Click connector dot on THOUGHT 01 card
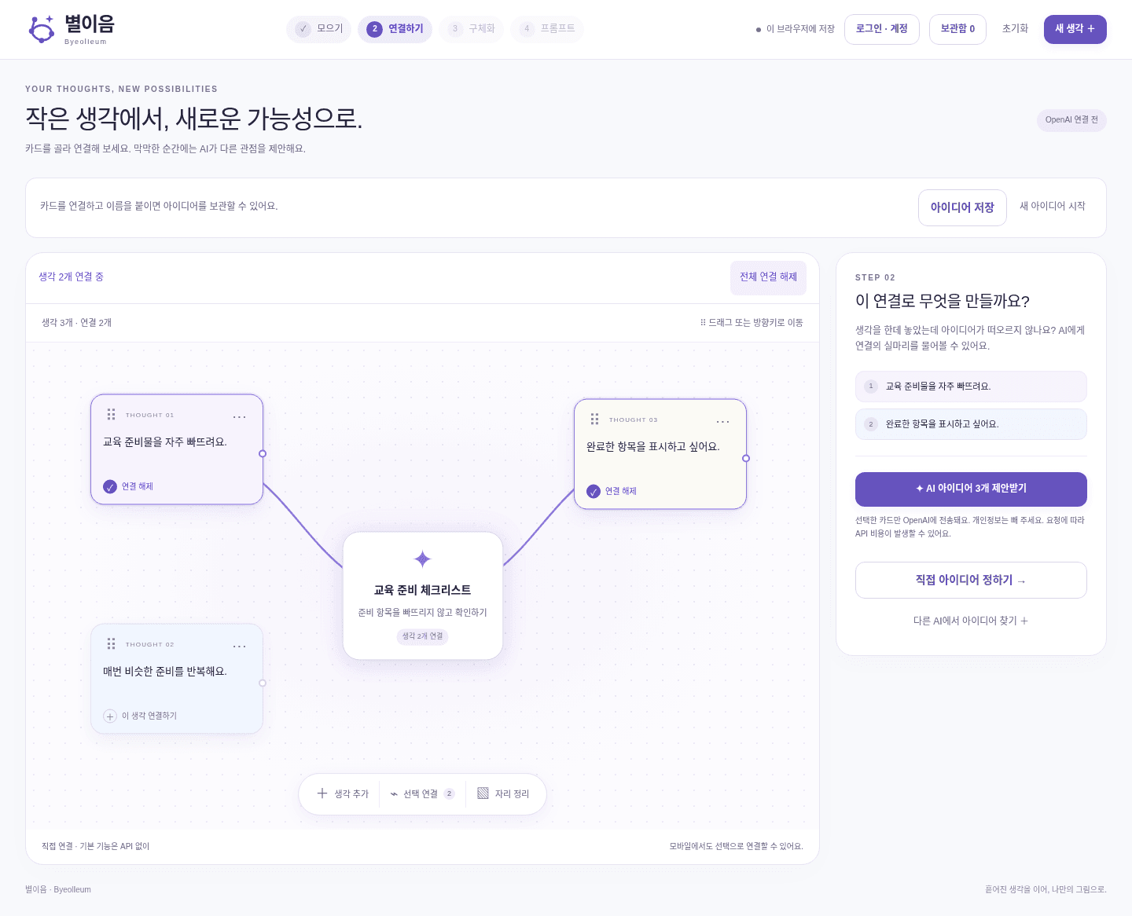The width and height of the screenshot is (1132, 916). [x=263, y=453]
